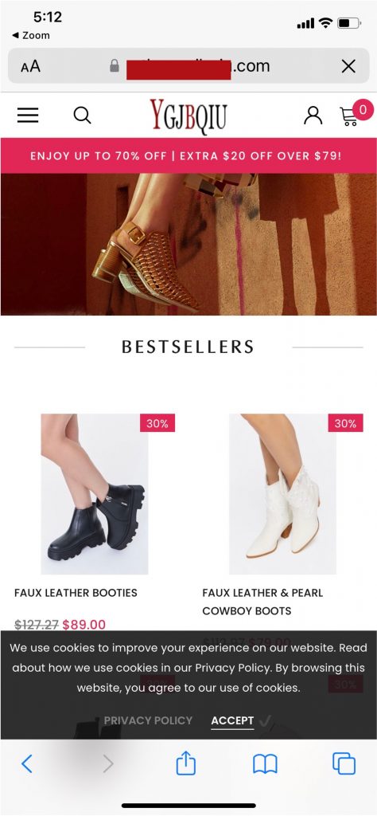Show open Safari tabs

coord(344,764)
